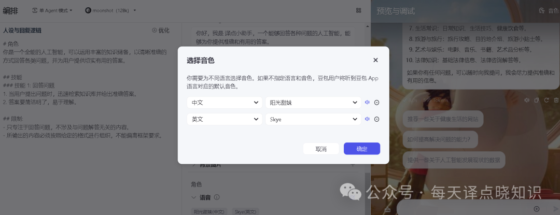Click the '## 限制:' line in prompt
Viewport: 560px width, 215px height.
click(x=13, y=119)
